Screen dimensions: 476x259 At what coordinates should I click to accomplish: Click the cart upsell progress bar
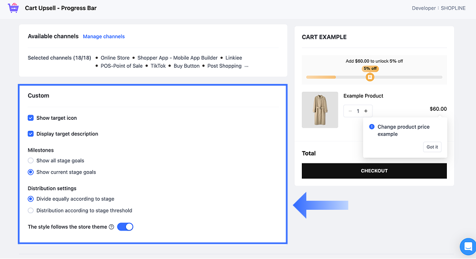click(x=374, y=77)
